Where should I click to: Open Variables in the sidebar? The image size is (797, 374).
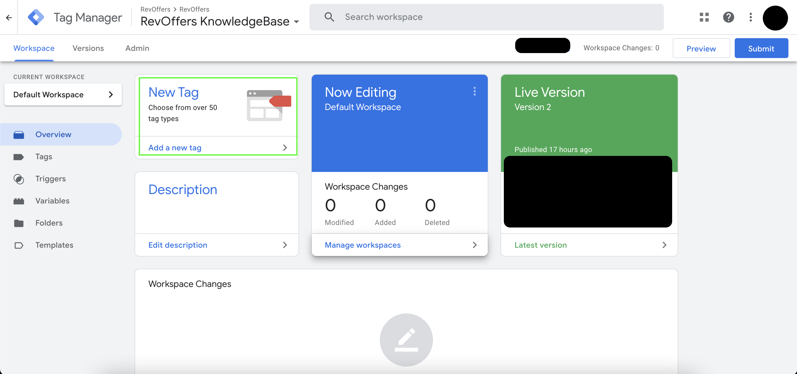coord(61,201)
